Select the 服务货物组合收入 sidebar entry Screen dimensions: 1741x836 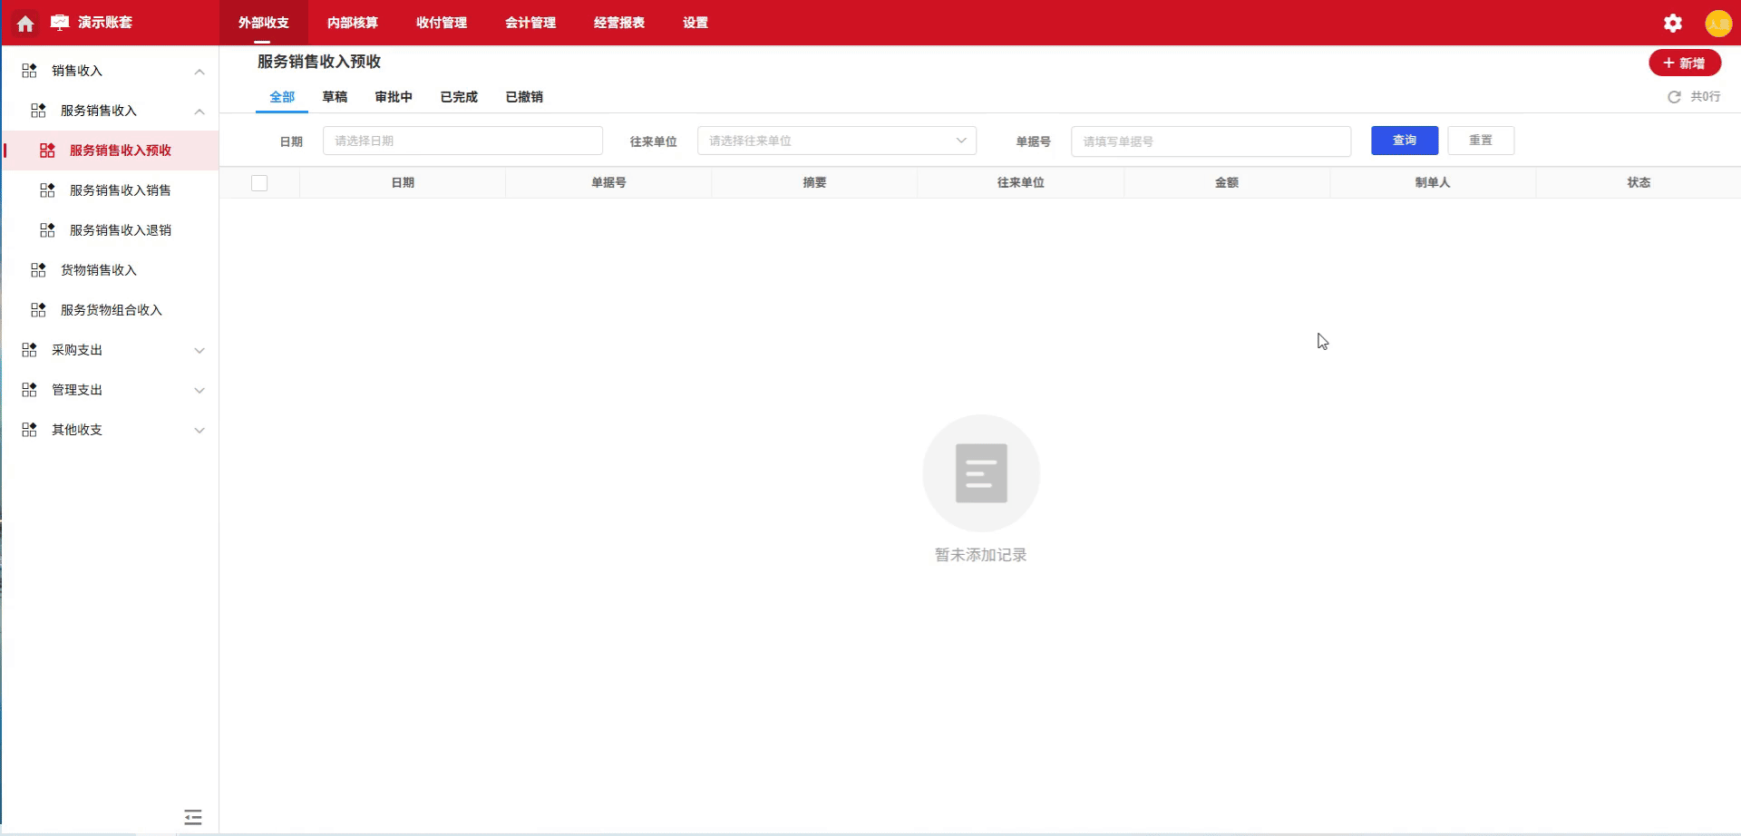coord(111,309)
